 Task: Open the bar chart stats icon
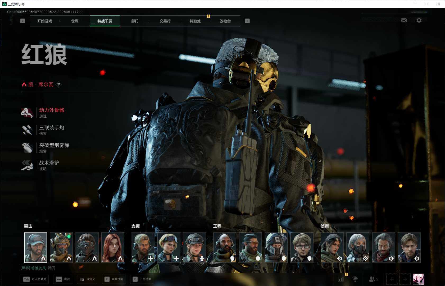click(x=341, y=279)
